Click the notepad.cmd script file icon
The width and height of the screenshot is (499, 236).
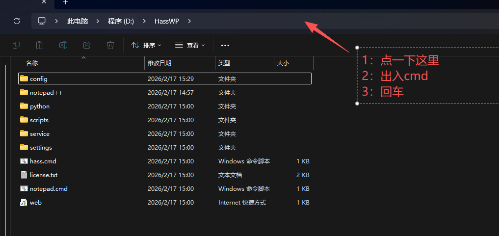24,188
